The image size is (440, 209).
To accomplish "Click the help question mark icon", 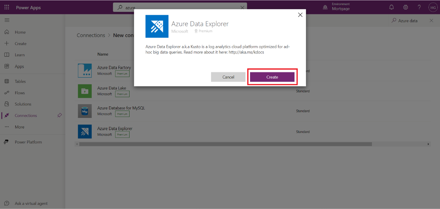I will [x=419, y=7].
